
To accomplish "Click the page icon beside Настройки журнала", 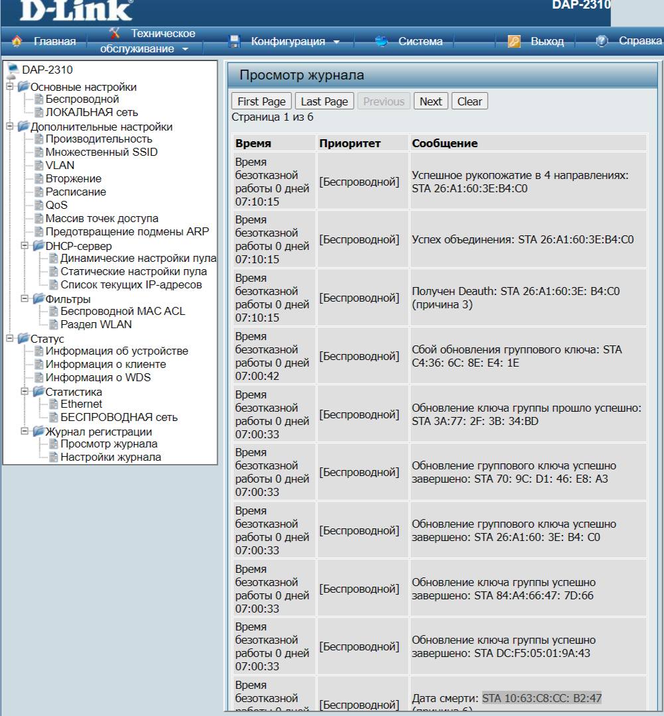I will [54, 457].
